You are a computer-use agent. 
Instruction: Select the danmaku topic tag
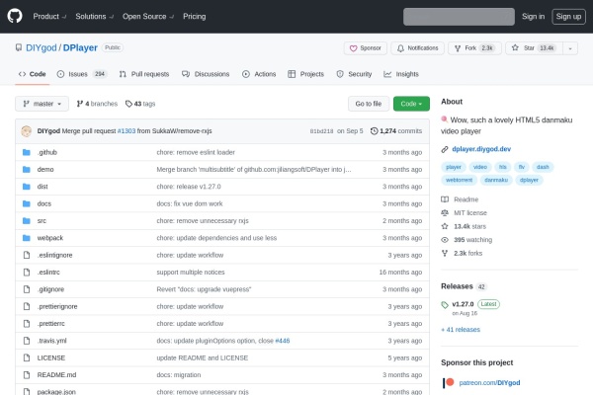click(495, 180)
